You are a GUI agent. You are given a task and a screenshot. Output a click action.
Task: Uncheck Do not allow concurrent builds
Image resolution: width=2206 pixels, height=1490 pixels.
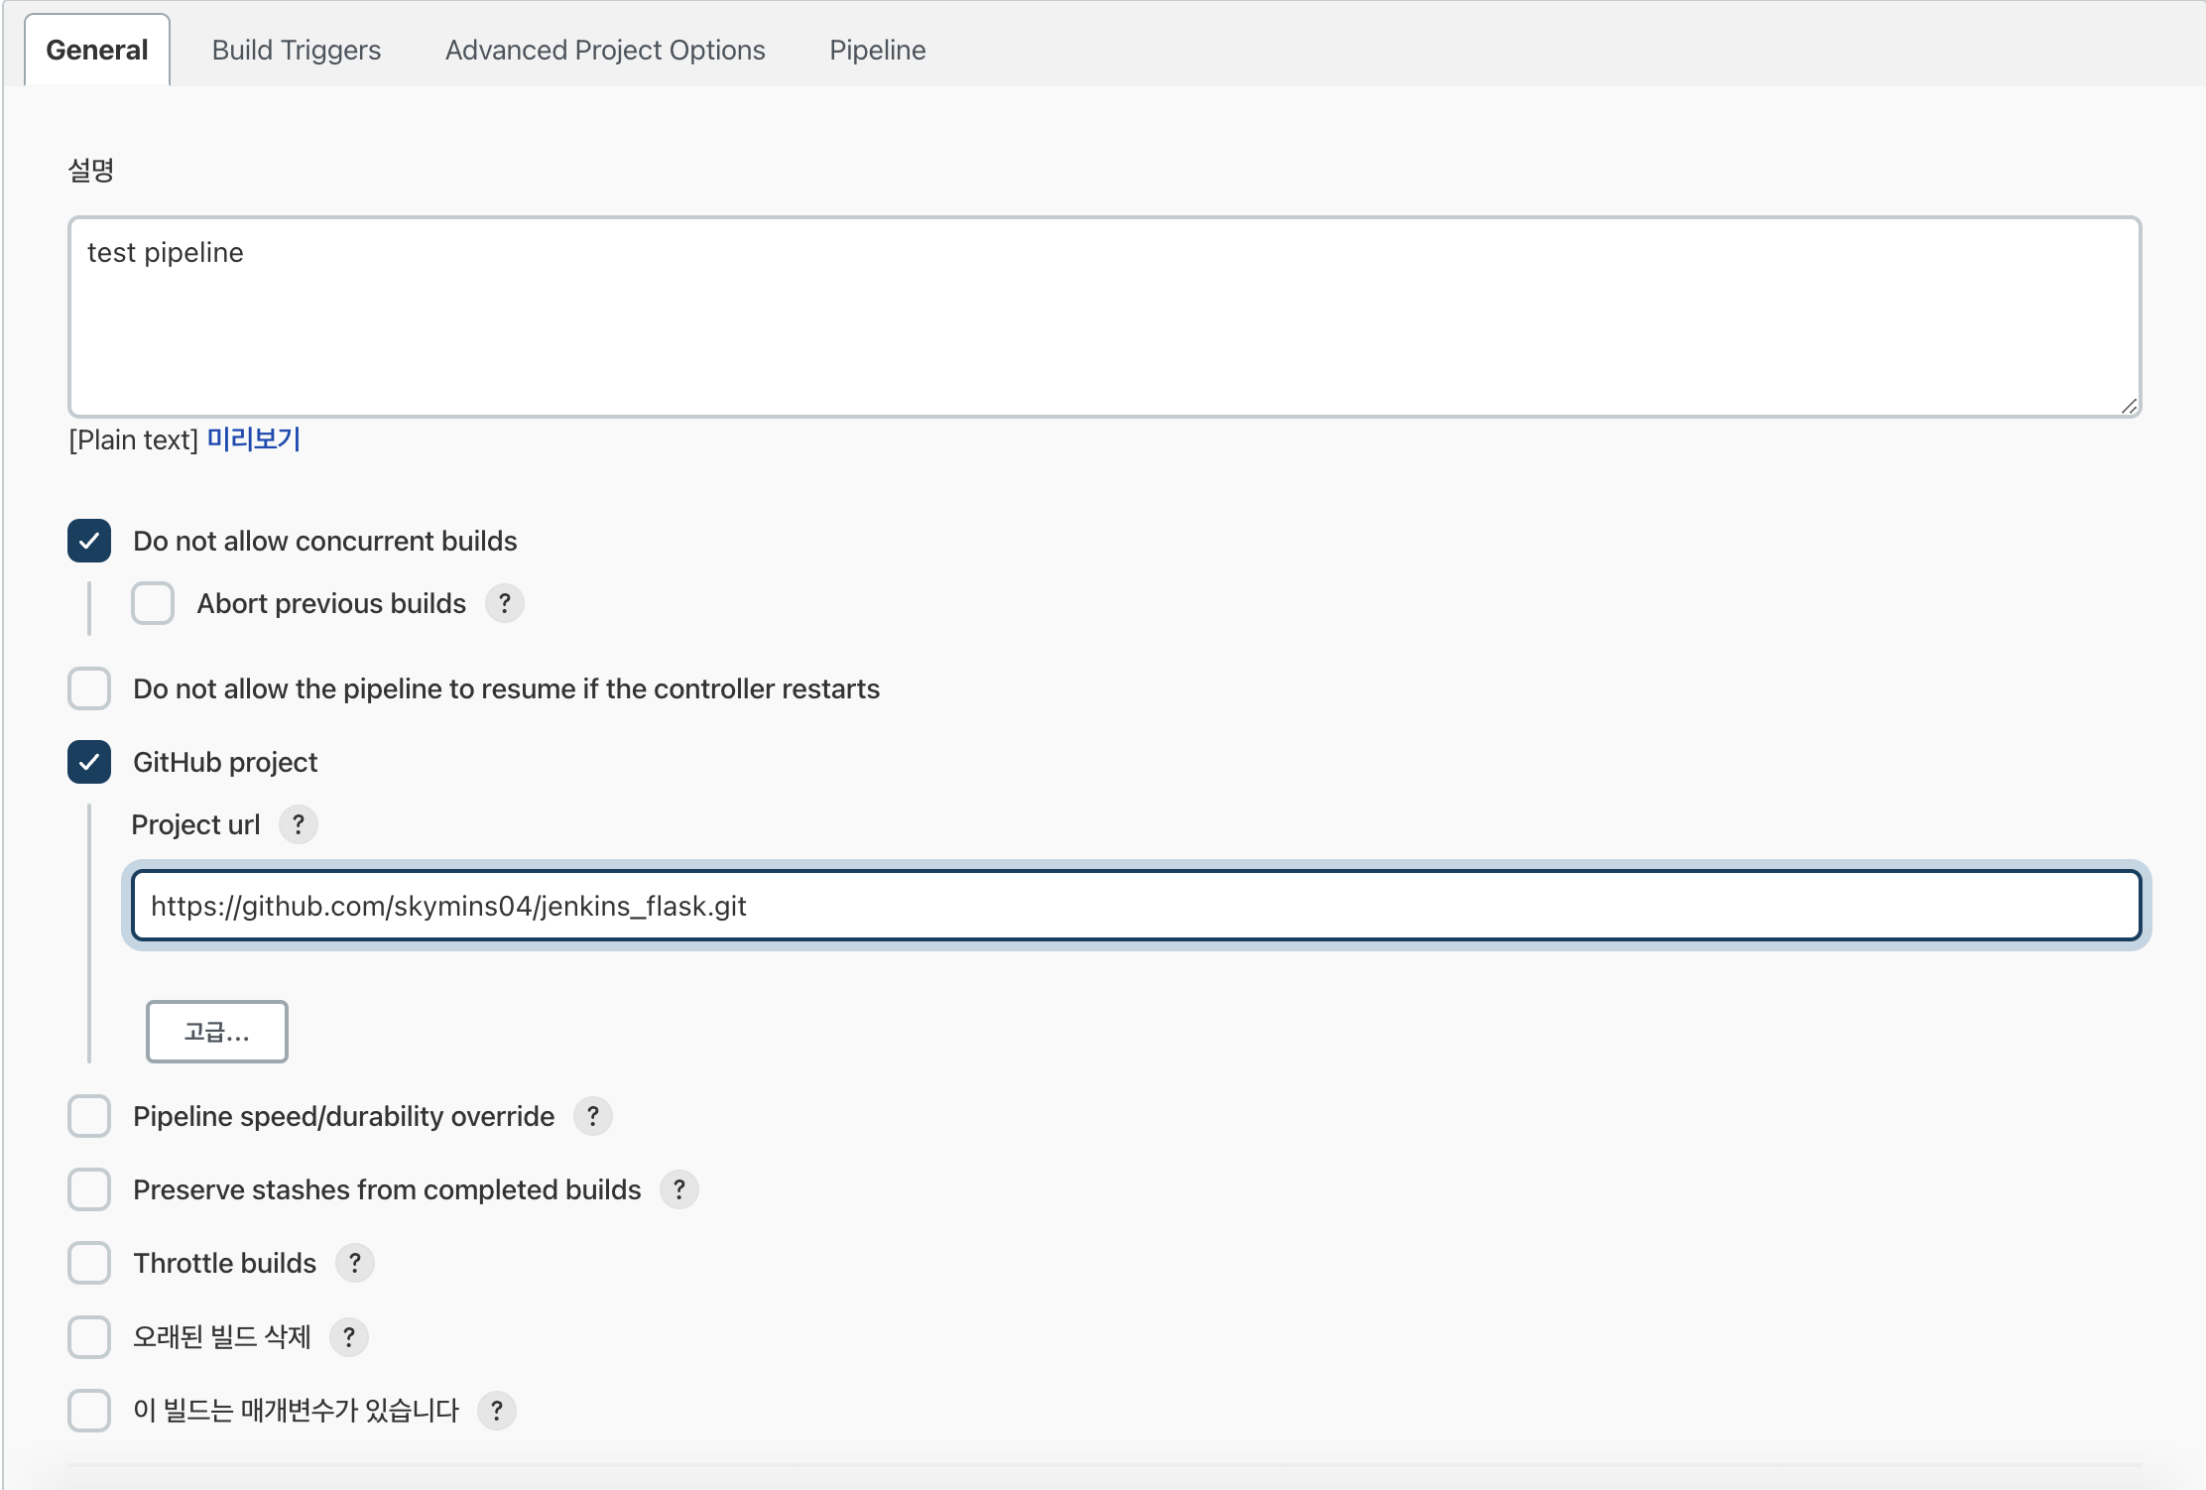(89, 541)
